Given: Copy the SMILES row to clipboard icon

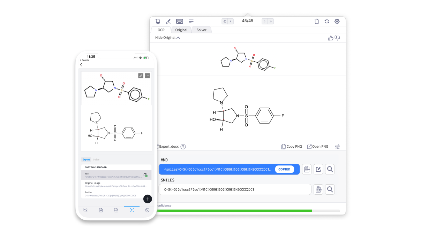Looking at the screenshot, I should pos(318,189).
